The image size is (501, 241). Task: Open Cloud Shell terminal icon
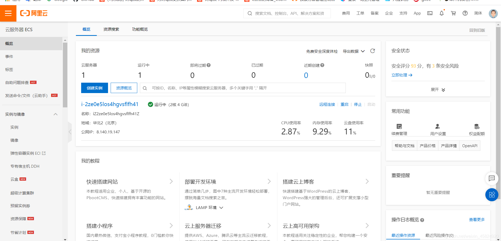pos(430,13)
